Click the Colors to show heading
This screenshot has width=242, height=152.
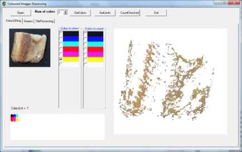pos(70,28)
